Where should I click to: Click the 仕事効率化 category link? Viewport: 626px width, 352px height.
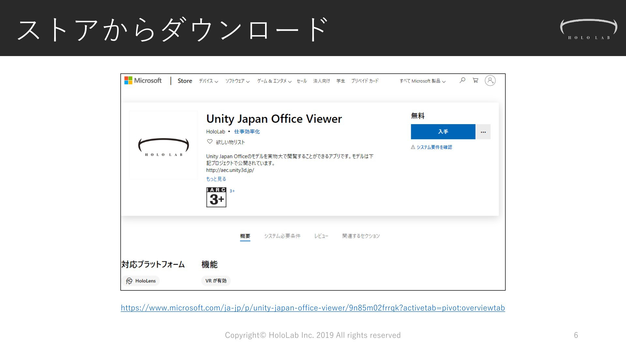(247, 132)
